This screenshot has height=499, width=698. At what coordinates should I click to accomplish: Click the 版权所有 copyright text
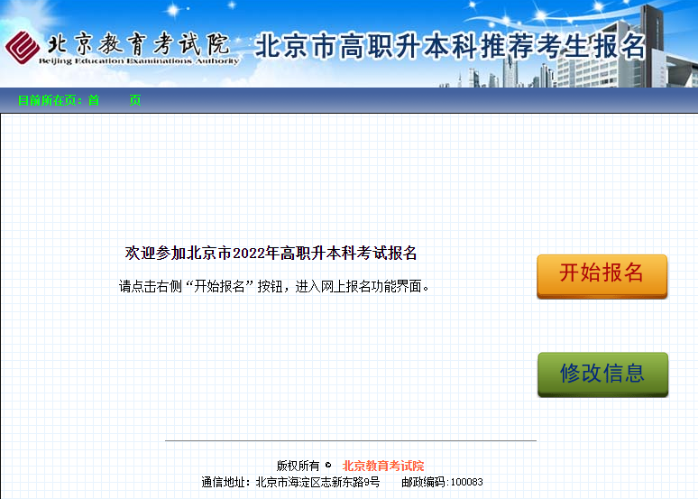point(298,466)
